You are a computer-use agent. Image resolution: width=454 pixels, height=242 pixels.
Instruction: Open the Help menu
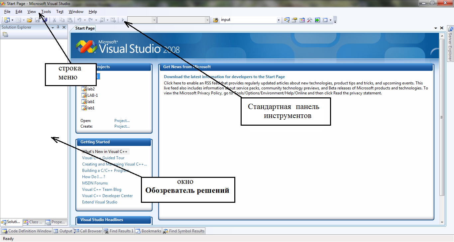[x=93, y=12]
